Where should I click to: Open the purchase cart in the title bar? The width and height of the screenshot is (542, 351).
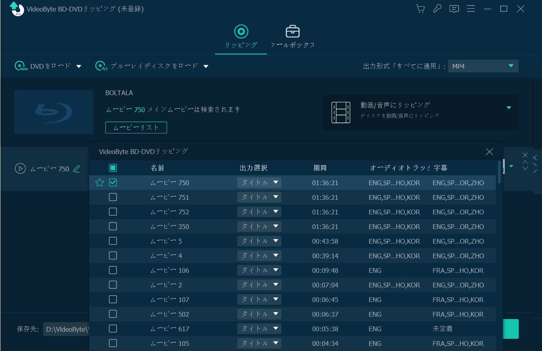pos(420,8)
